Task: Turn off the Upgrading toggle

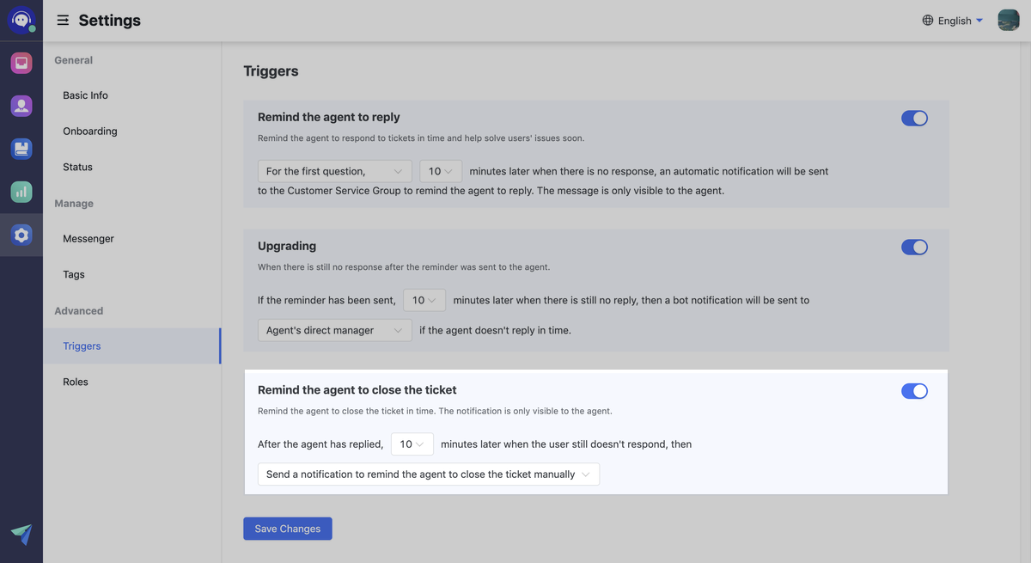Action: (914, 248)
